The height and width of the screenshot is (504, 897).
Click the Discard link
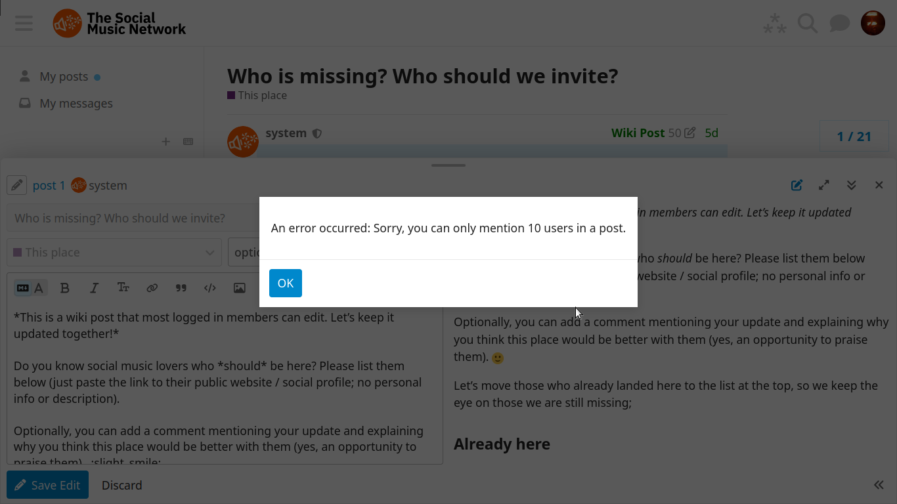pos(121,485)
